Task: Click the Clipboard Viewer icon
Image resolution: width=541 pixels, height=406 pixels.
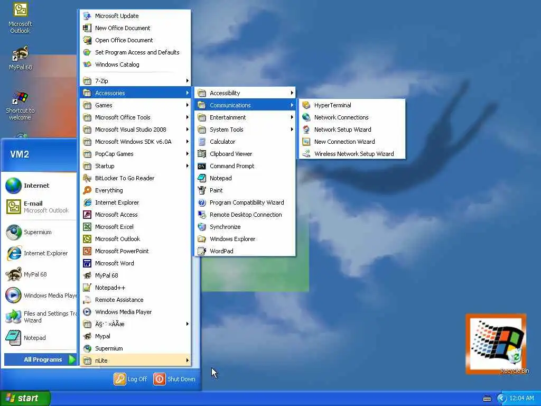Action: pos(202,154)
